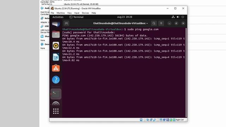Click the Network section in VirtualBox Manager
The width and height of the screenshot is (226, 127).
point(45,18)
